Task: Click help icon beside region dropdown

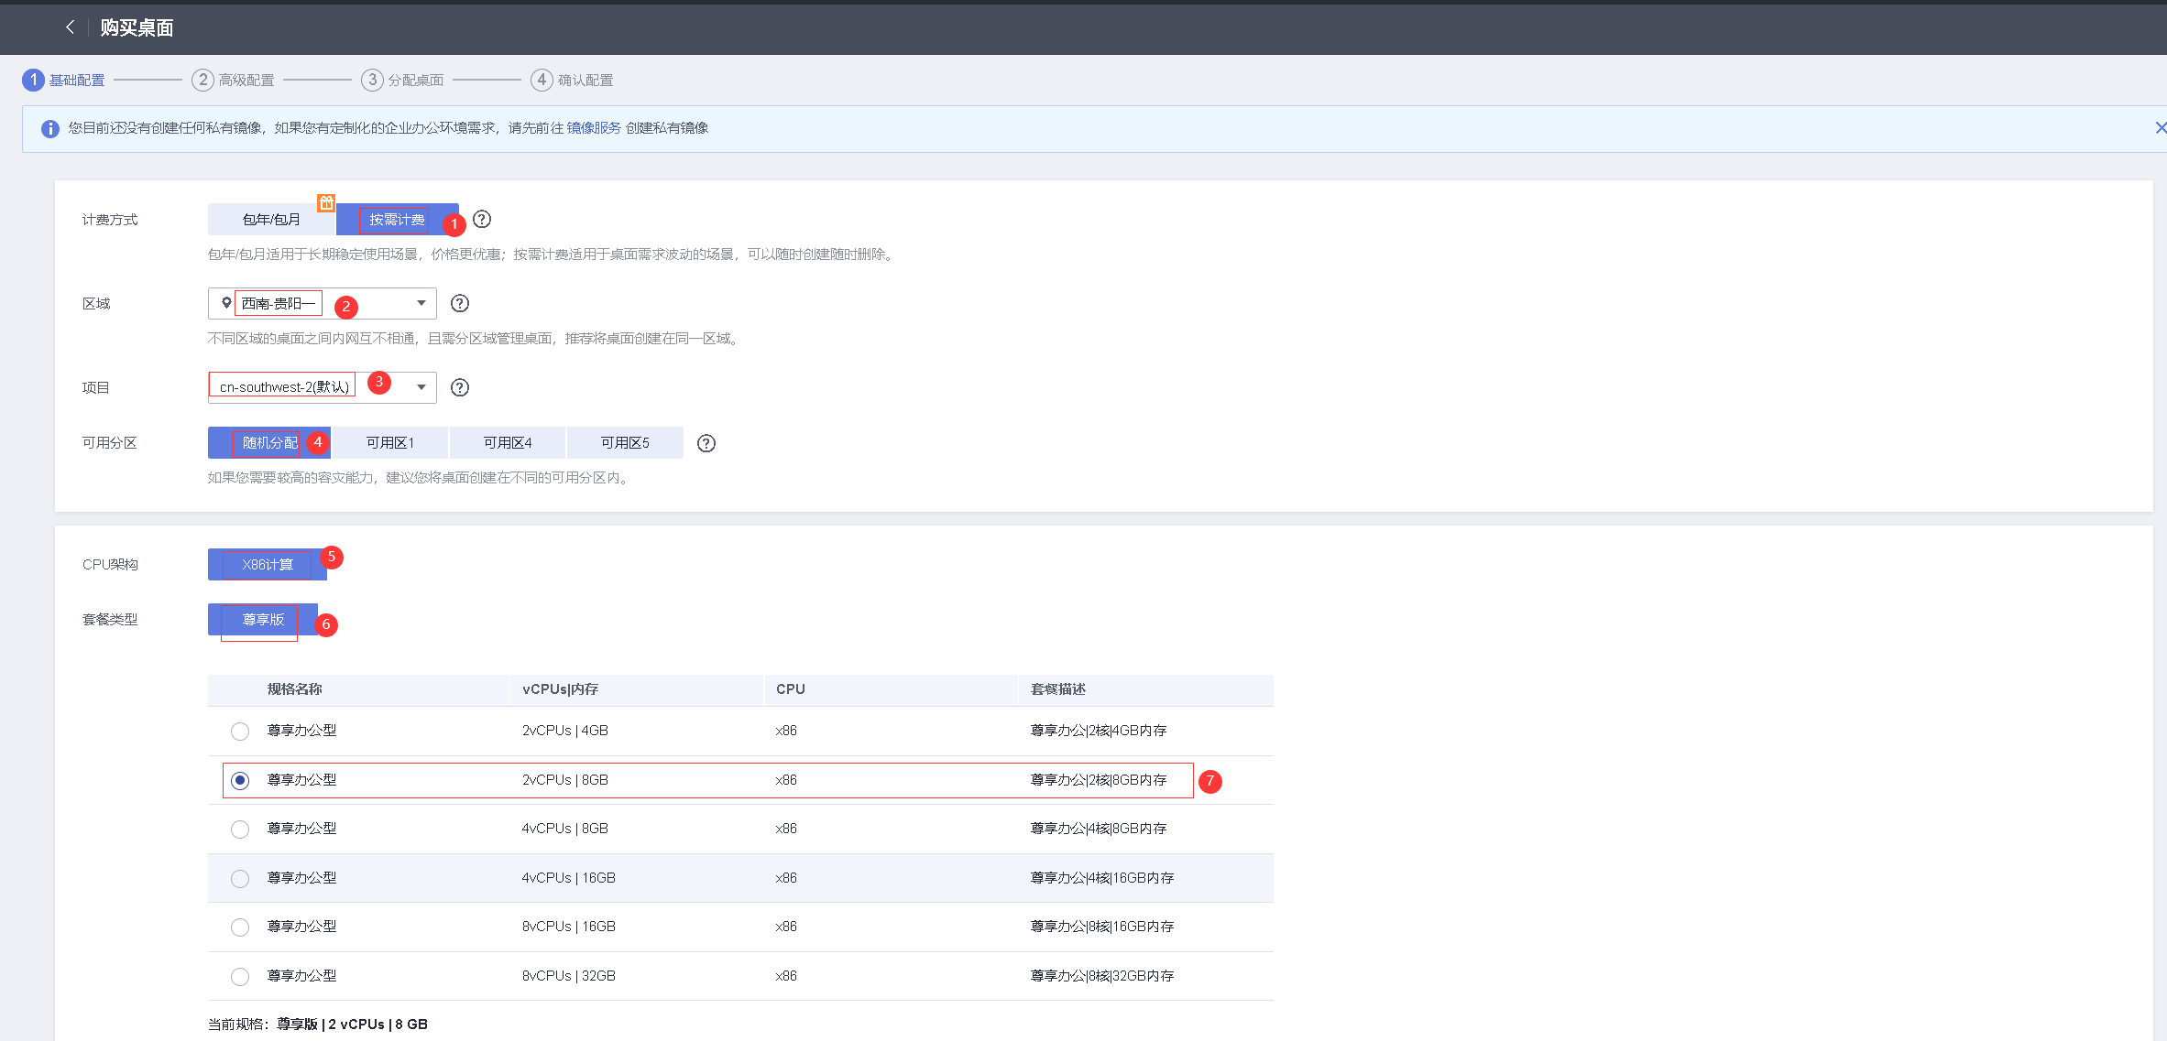Action: [x=460, y=304]
